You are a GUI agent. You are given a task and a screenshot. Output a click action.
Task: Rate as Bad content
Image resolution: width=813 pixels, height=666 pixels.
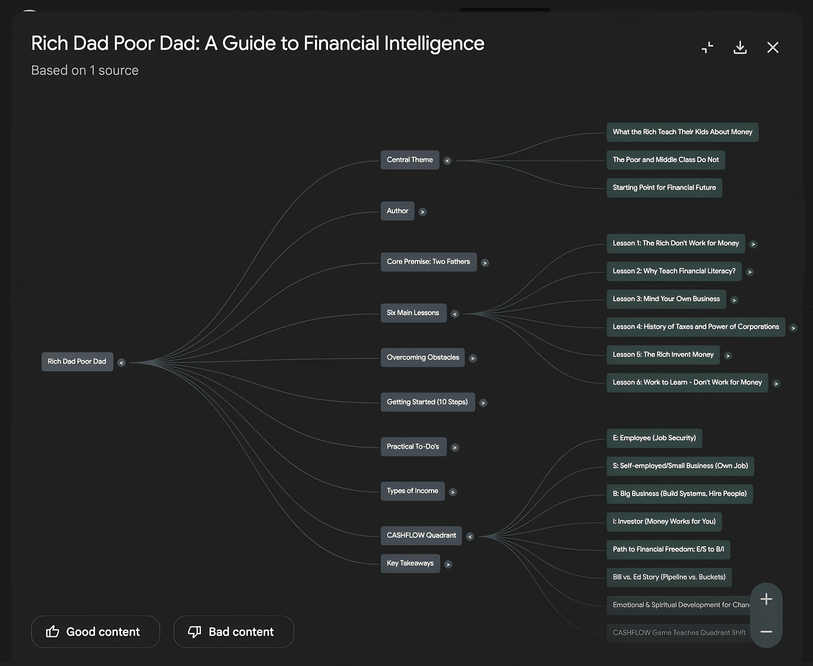(233, 631)
